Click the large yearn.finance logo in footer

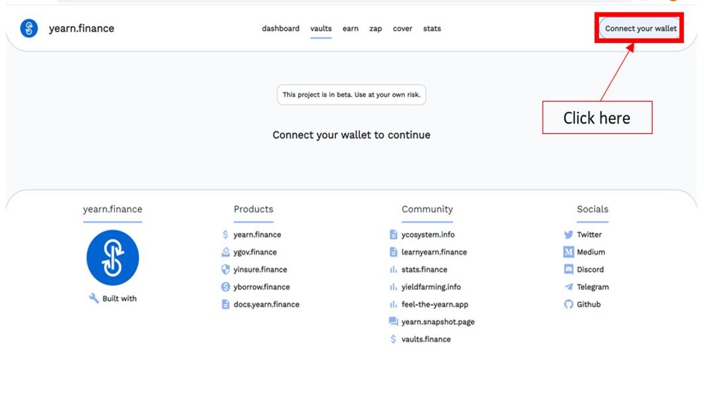coord(113,258)
